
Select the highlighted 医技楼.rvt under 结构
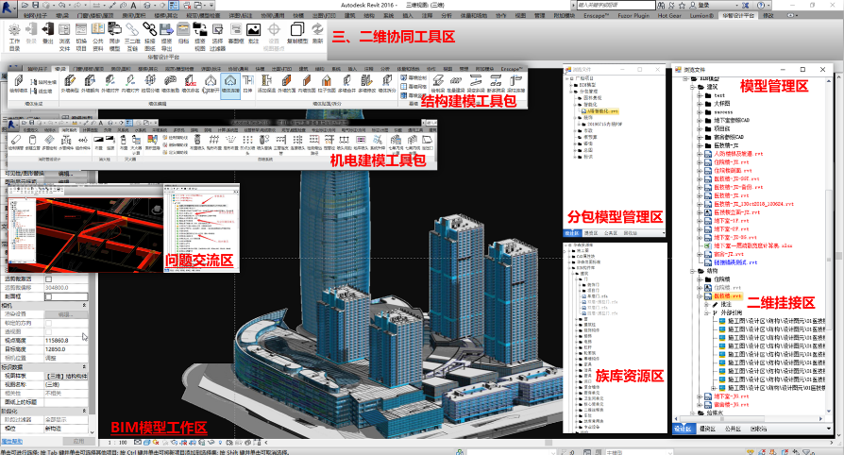728,296
